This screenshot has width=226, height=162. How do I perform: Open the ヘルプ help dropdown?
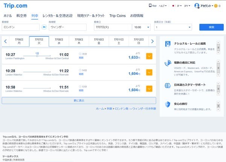tap(163, 6)
